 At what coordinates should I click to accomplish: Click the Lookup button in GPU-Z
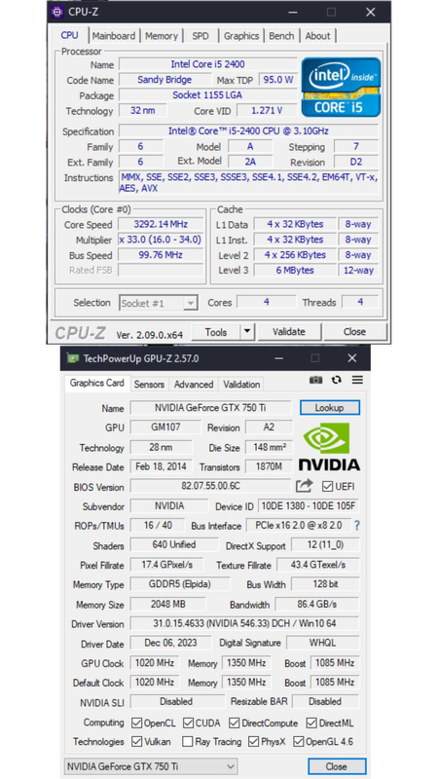[330, 408]
